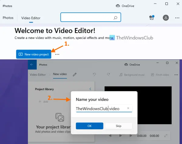Click Add in Project library

coord(43,101)
